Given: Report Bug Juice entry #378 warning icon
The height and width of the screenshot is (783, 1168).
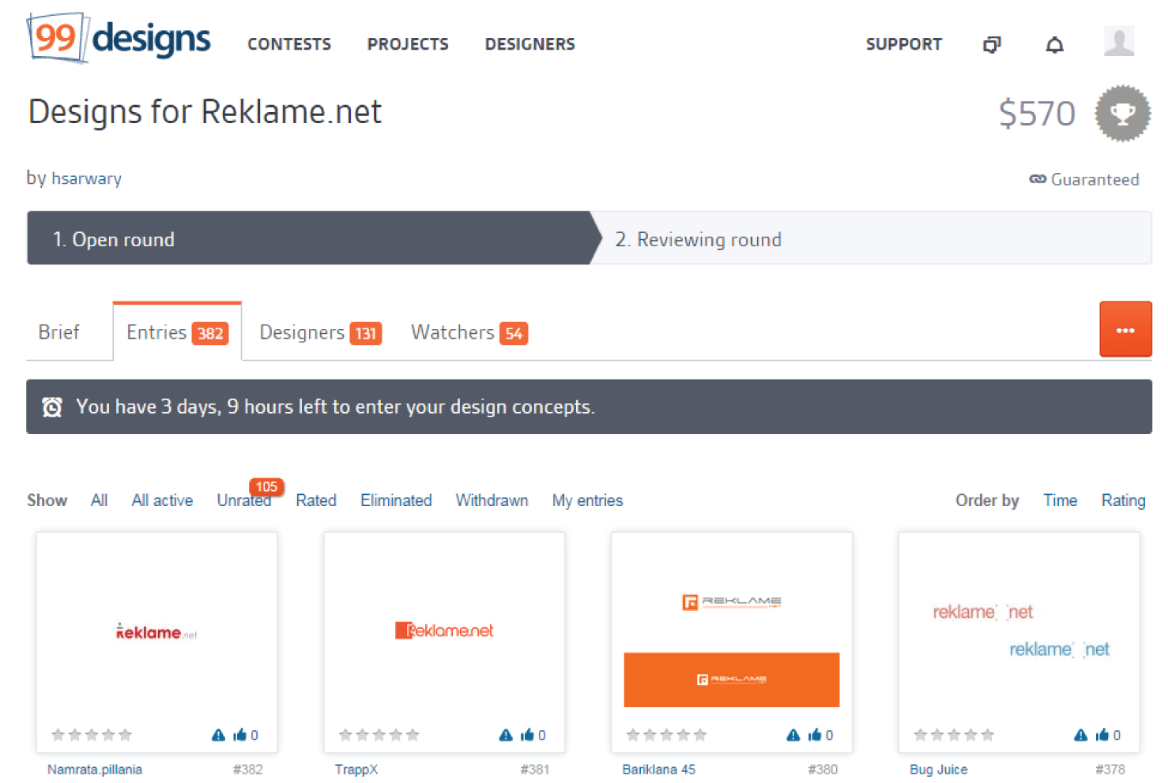Looking at the screenshot, I should pos(1081,735).
